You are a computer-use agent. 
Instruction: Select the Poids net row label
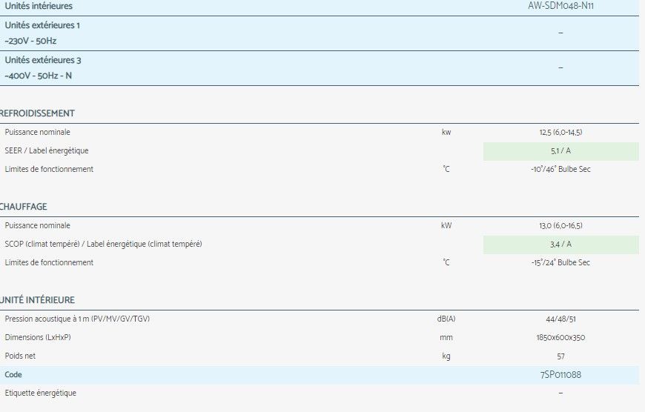coord(19,356)
